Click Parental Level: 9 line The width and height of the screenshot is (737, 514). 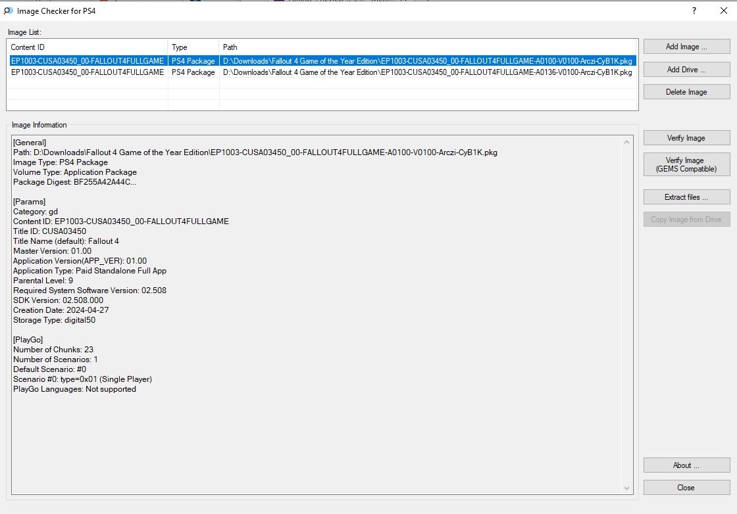point(43,281)
